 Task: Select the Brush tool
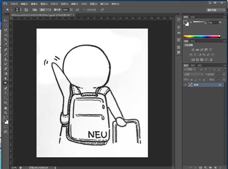tap(6, 54)
